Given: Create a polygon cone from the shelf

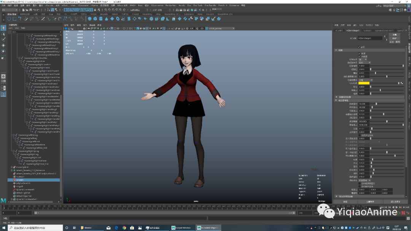Looking at the screenshot, I should 107,19.
